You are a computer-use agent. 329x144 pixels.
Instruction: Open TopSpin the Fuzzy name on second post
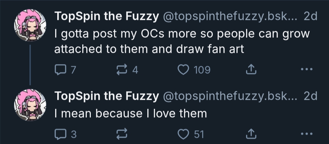(x=106, y=96)
